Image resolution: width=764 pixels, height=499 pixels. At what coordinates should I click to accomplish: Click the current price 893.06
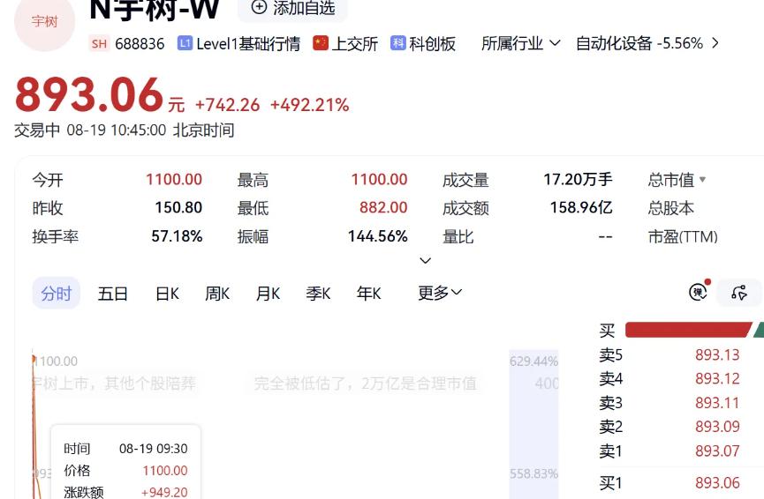[x=89, y=94]
